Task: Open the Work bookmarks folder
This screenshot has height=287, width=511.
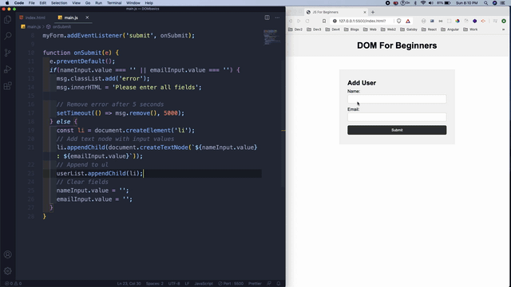Action: tap(470, 29)
